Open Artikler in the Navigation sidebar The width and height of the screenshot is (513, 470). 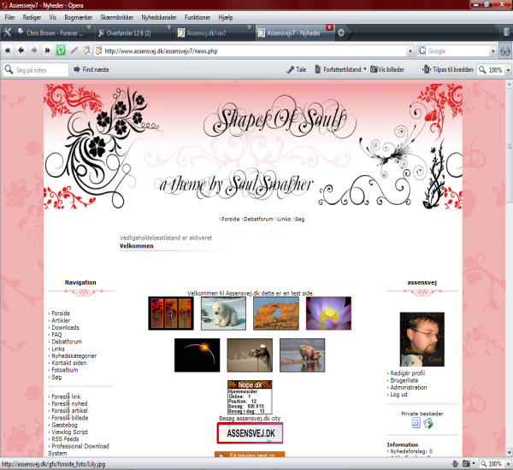click(x=61, y=320)
